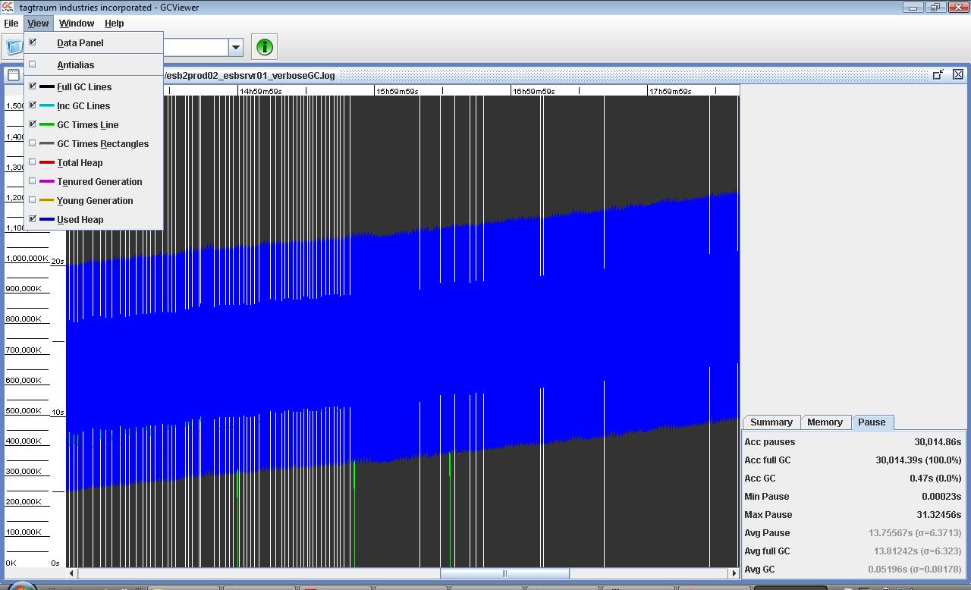The height and width of the screenshot is (590, 971).
Task: Open a GC log file via the folder icon
Action: point(12,46)
